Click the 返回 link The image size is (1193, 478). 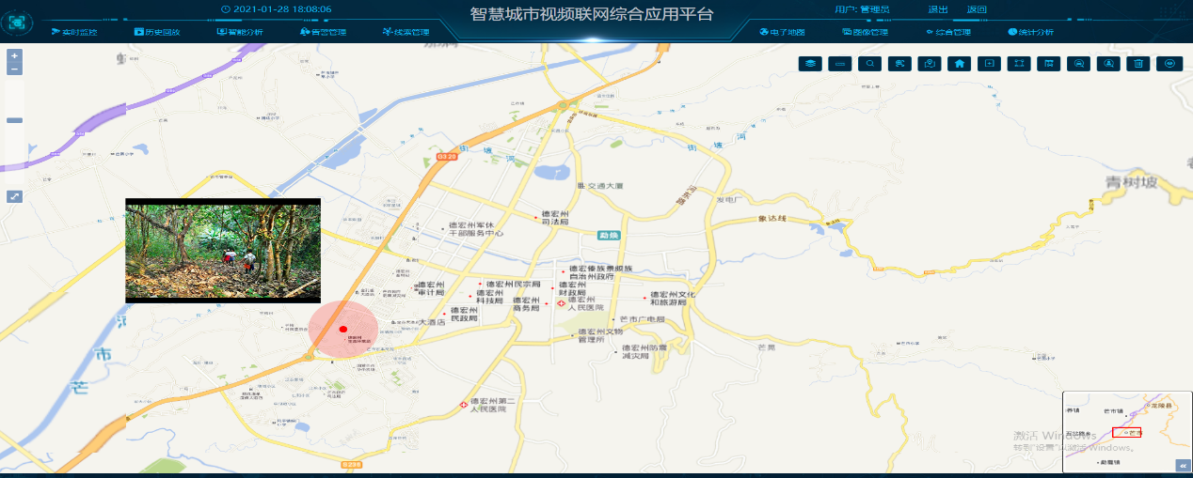tap(977, 9)
